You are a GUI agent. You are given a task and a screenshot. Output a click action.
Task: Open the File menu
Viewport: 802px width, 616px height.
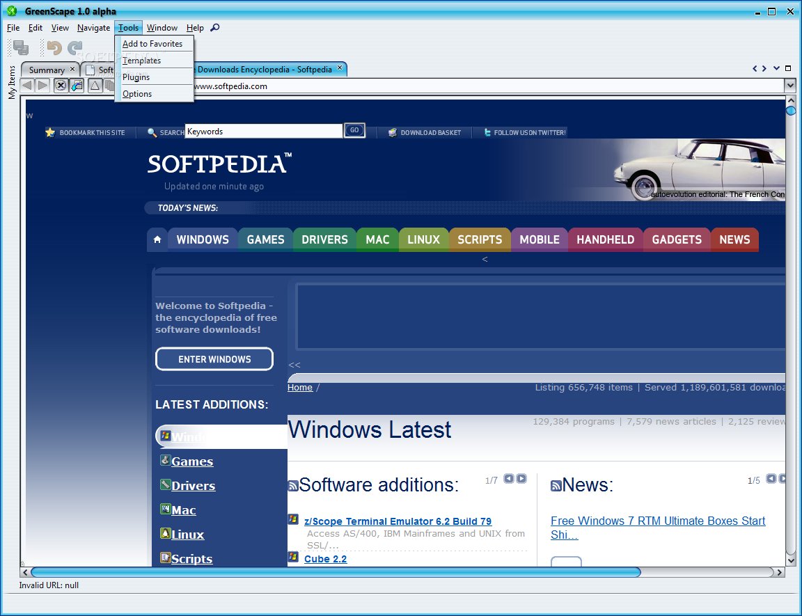click(x=13, y=28)
